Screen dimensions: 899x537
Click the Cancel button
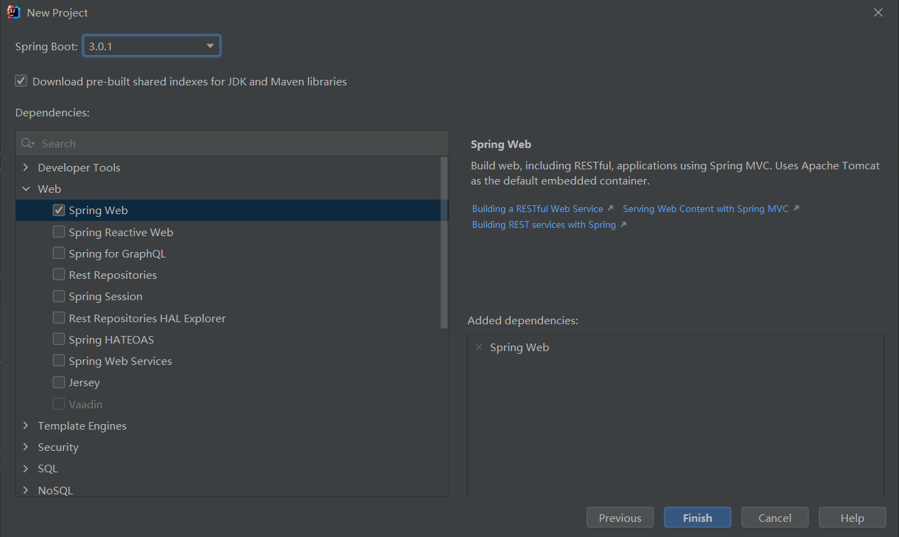coord(775,518)
